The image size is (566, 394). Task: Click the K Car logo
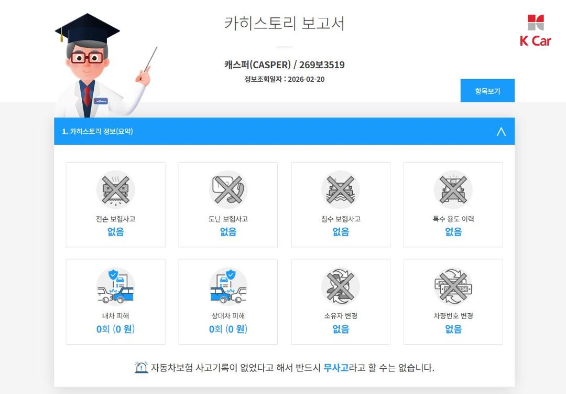[x=535, y=30]
